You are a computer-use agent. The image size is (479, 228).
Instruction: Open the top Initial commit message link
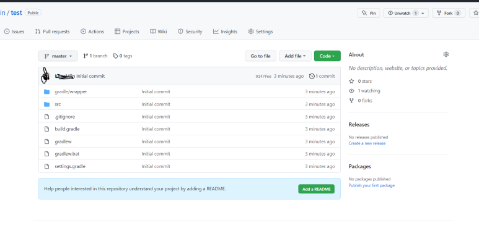tap(90, 76)
